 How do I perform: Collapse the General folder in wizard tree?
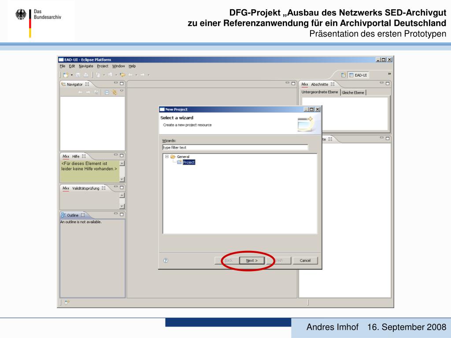pos(166,157)
